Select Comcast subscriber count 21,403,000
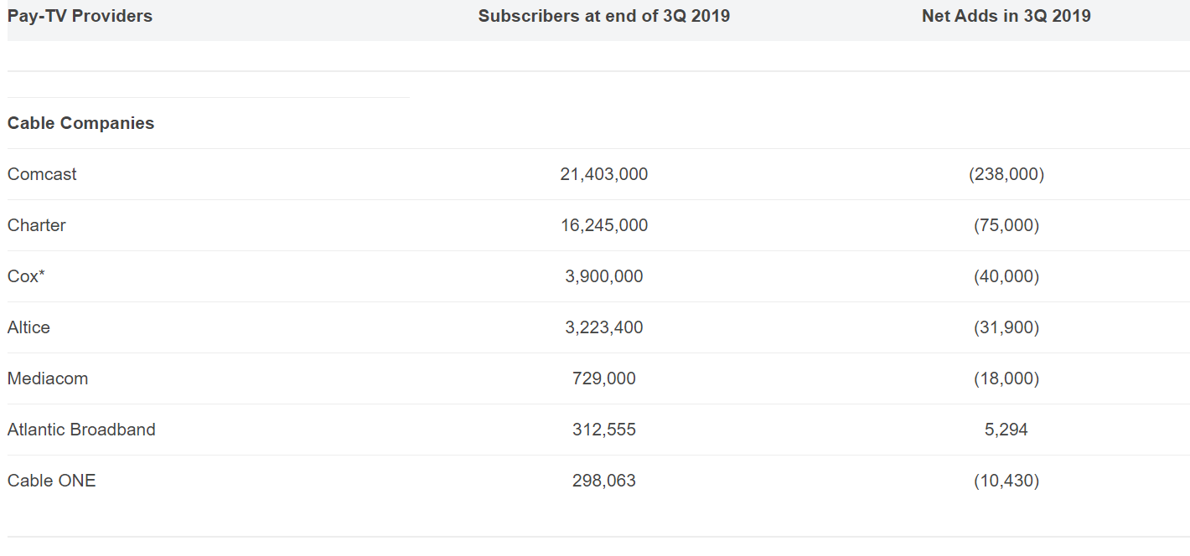Viewport: 1190px width, 556px height. 604,174
